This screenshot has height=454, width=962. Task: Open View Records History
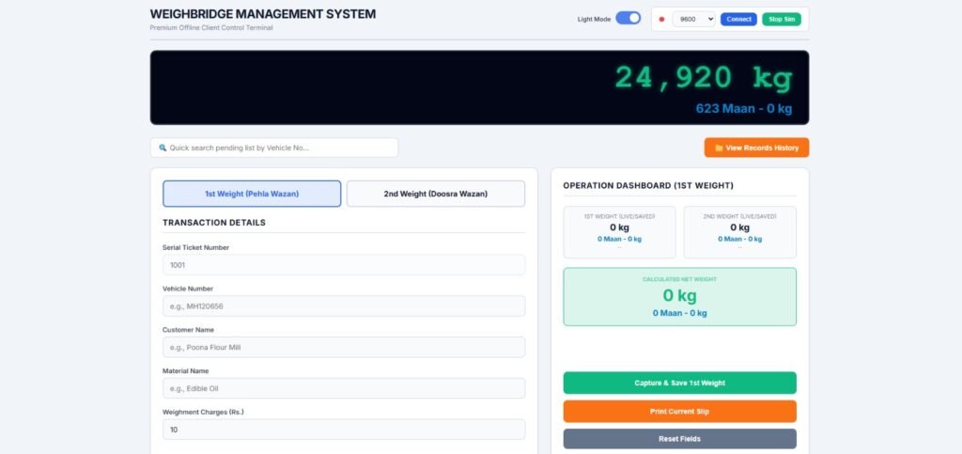point(756,148)
